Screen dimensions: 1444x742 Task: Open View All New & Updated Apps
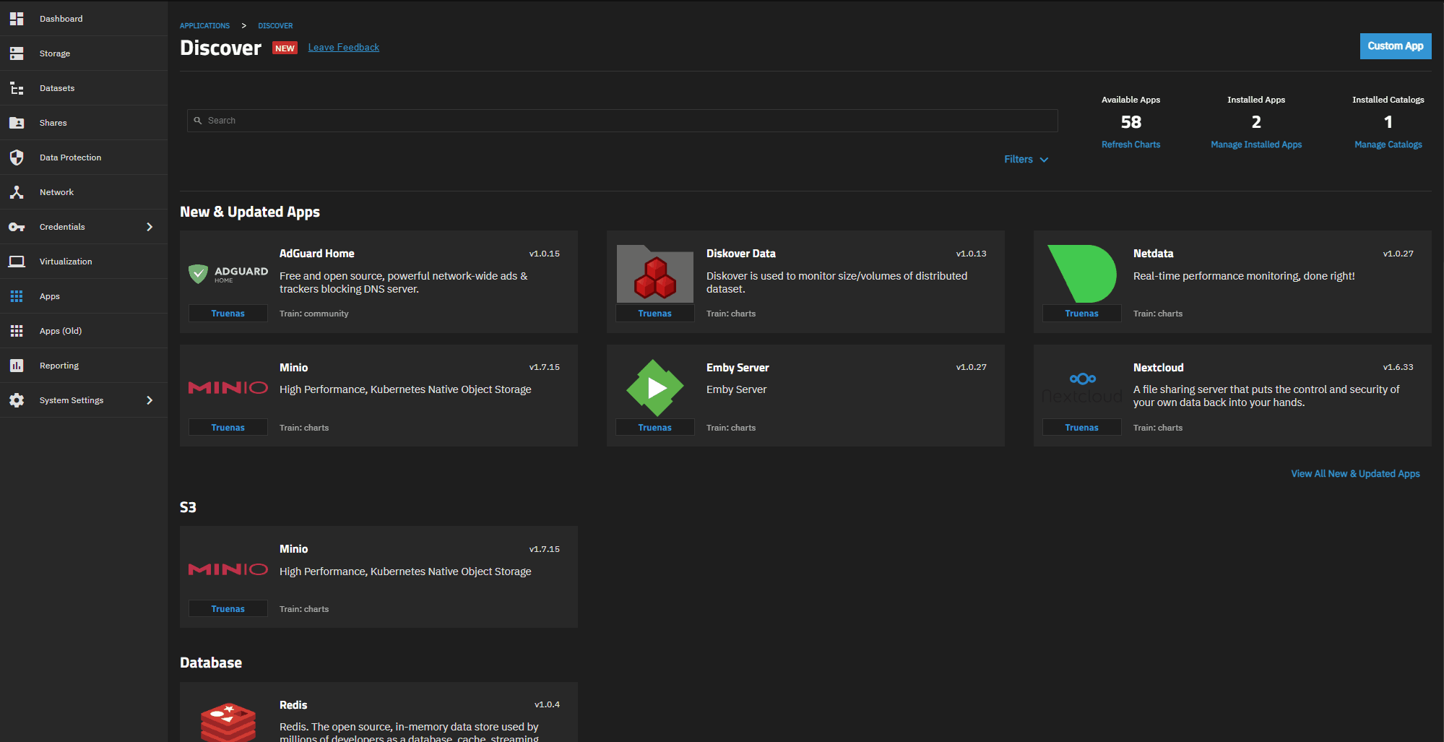pyautogui.click(x=1355, y=474)
